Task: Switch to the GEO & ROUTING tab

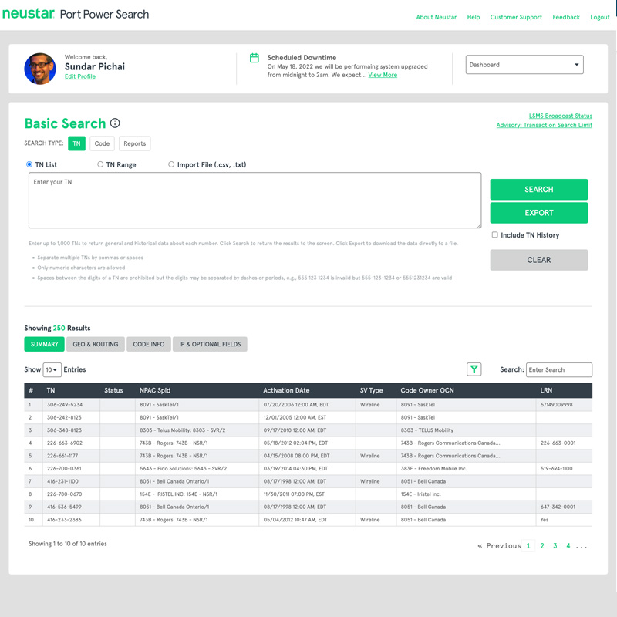Action: 96,344
